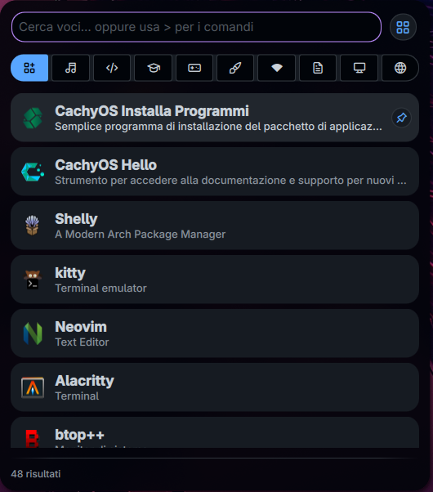The height and width of the screenshot is (492, 433).
Task: Toggle pin on CachyOS Installa Programmi
Action: click(402, 118)
